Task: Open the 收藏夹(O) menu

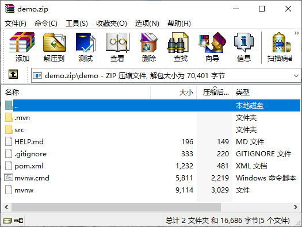Action: point(112,24)
